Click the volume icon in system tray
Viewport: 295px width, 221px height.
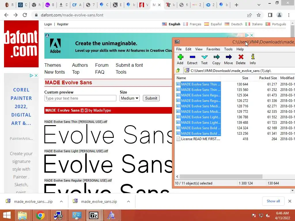(x=268, y=216)
